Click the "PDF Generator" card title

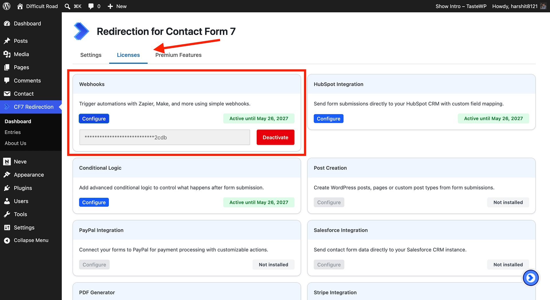[x=97, y=293]
